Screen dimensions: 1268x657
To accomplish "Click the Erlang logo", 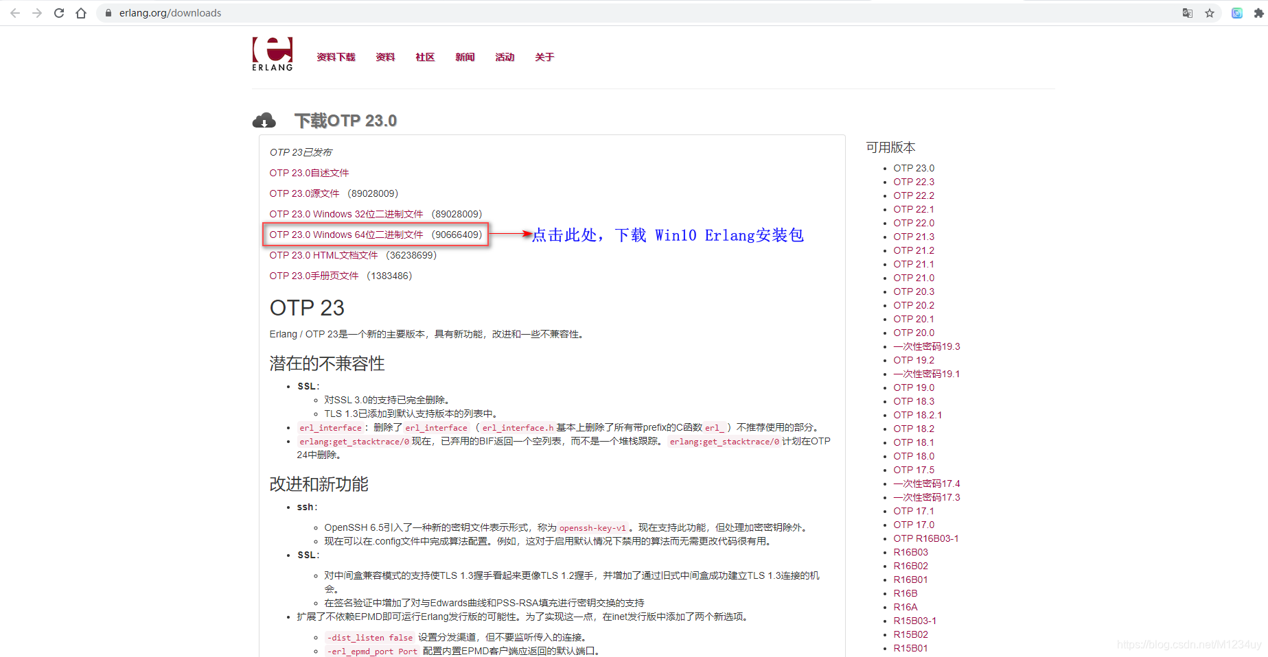I will (273, 53).
